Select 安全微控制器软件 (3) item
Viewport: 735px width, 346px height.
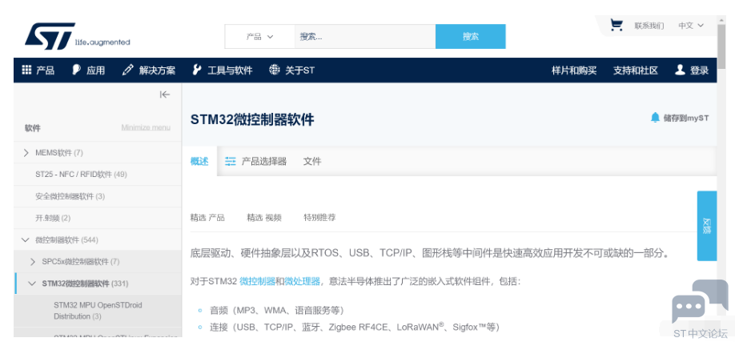(x=70, y=196)
